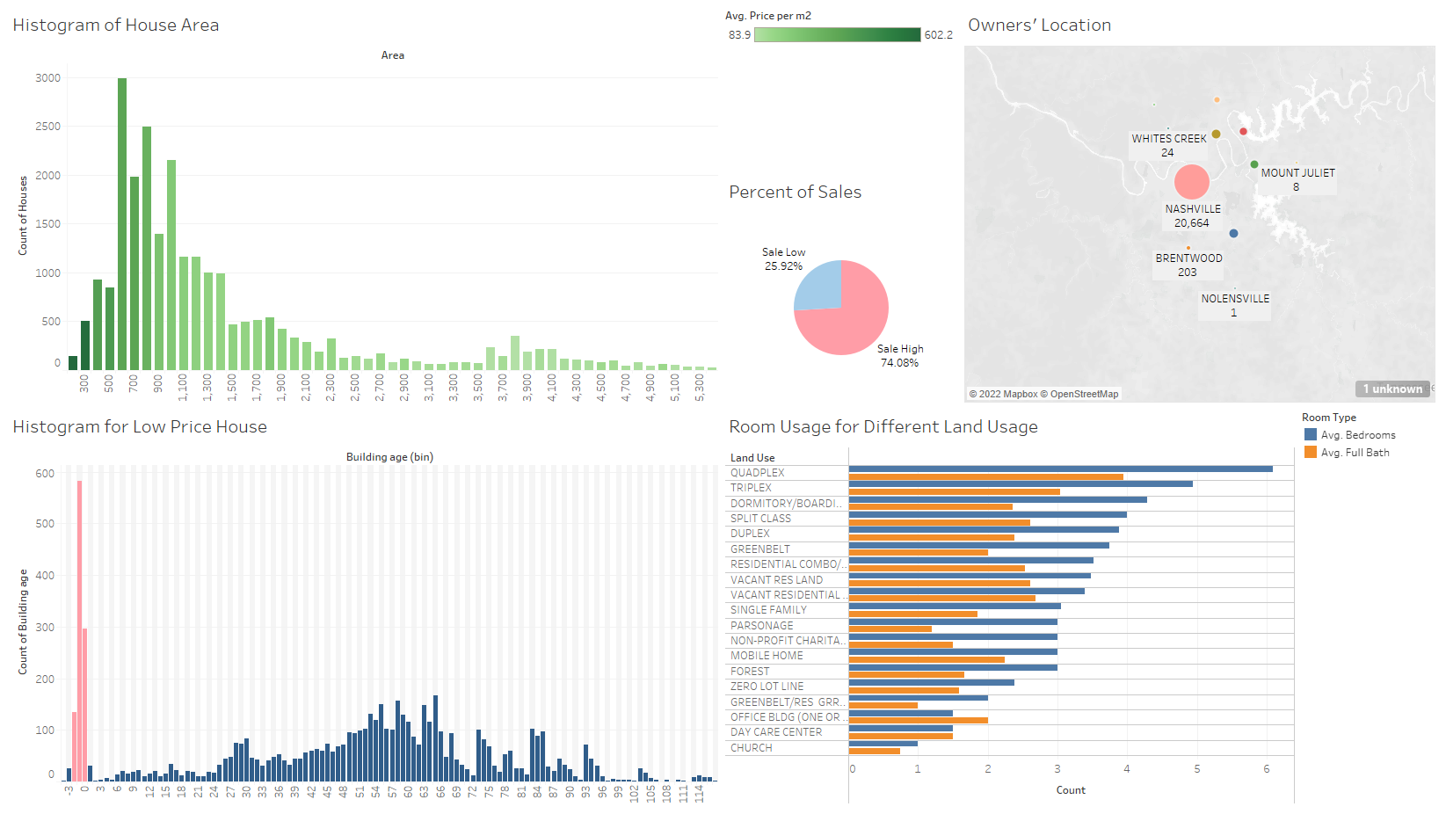Screen dimensions: 1446x814
Task: Click the blue QUADPLEX bedrooms bar
Action: point(1060,469)
